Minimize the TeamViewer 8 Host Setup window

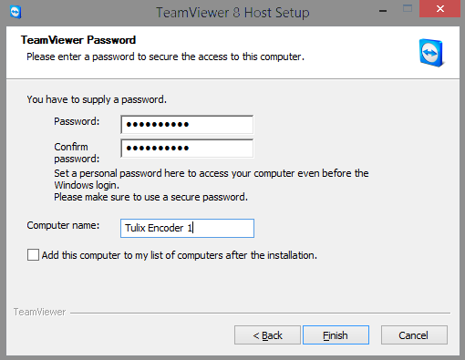(x=383, y=11)
